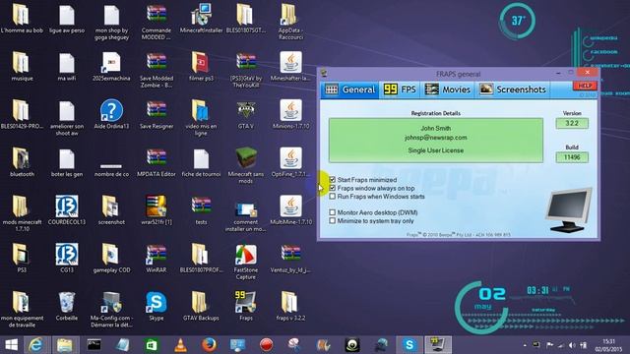Select the musique folder on the desktop
The width and height of the screenshot is (630, 354).
point(22,66)
